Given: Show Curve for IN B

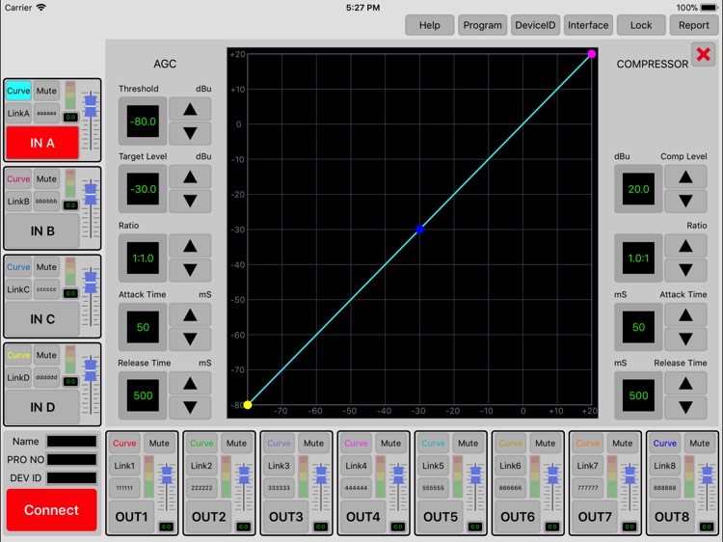Looking at the screenshot, I should [18, 179].
